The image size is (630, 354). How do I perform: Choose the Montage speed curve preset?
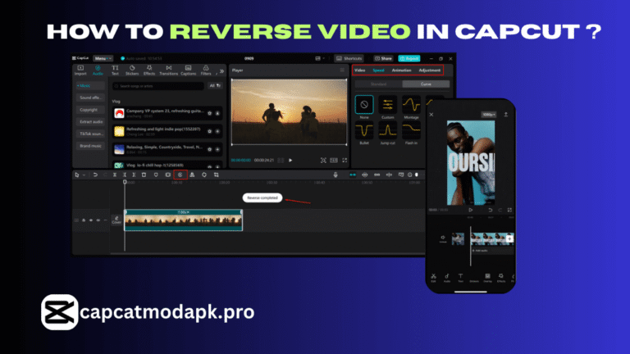click(x=412, y=105)
